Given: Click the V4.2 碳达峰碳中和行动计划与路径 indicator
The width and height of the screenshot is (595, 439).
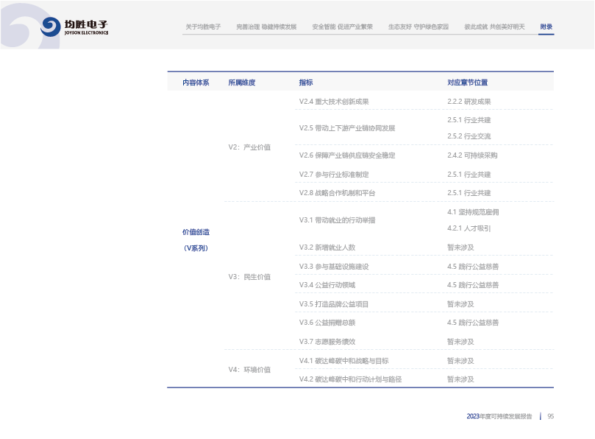Looking at the screenshot, I should coord(350,379).
